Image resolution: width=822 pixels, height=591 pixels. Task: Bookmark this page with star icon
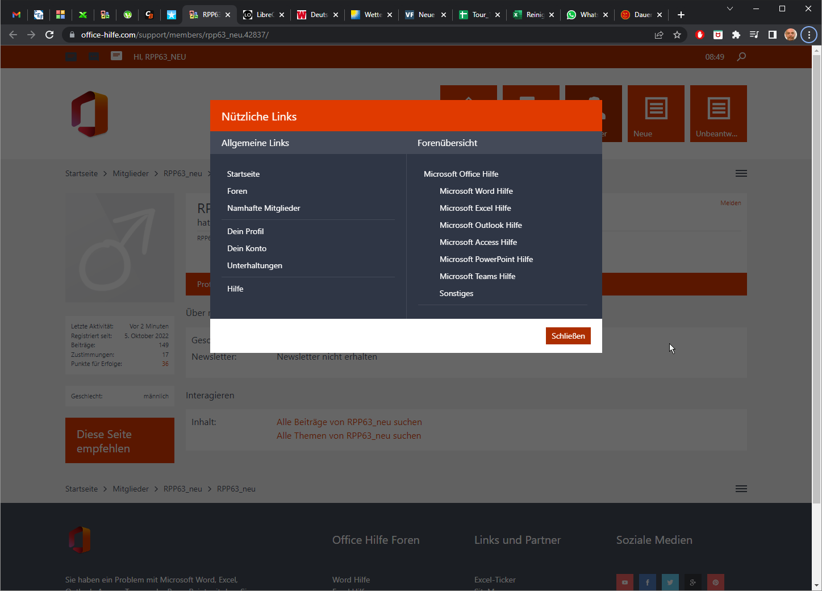click(677, 35)
